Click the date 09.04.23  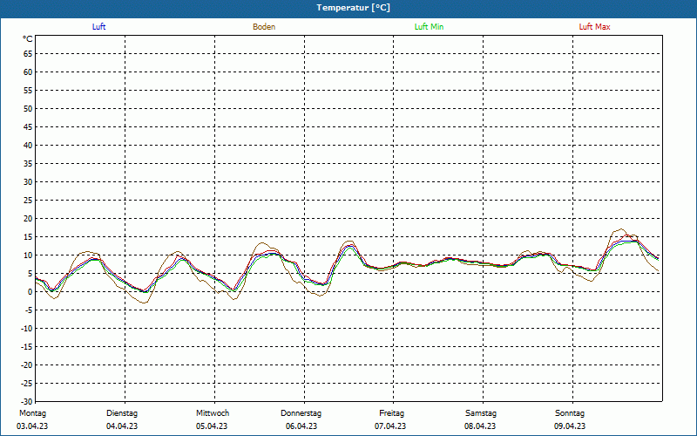coord(570,426)
